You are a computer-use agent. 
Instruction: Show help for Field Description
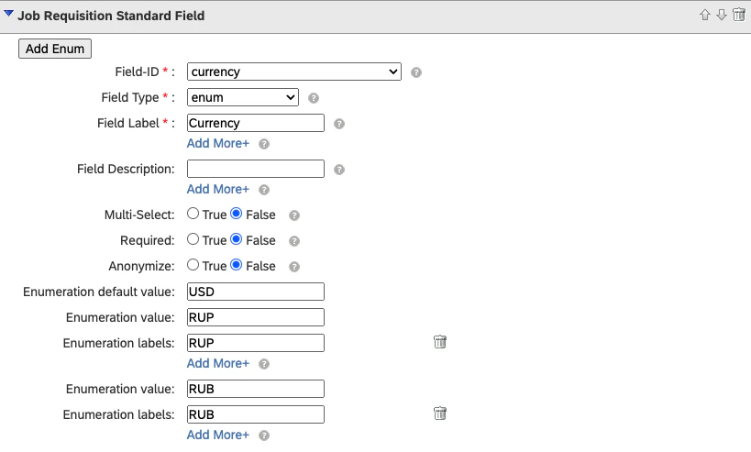tap(339, 170)
